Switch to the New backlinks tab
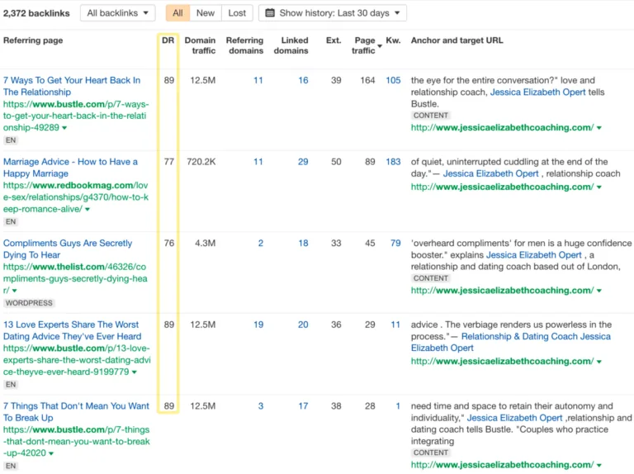The height and width of the screenshot is (474, 634). pos(206,13)
